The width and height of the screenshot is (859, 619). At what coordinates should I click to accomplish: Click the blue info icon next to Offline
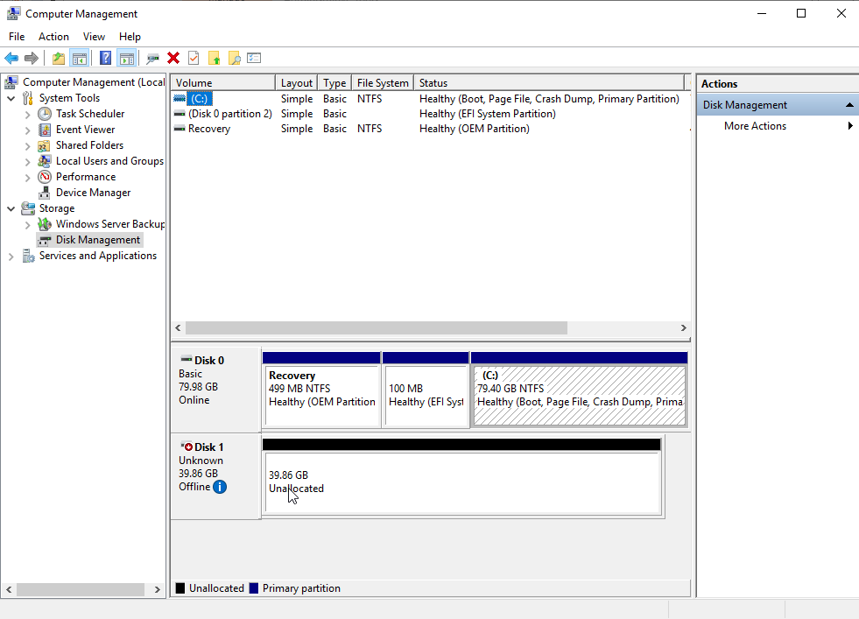coord(220,487)
